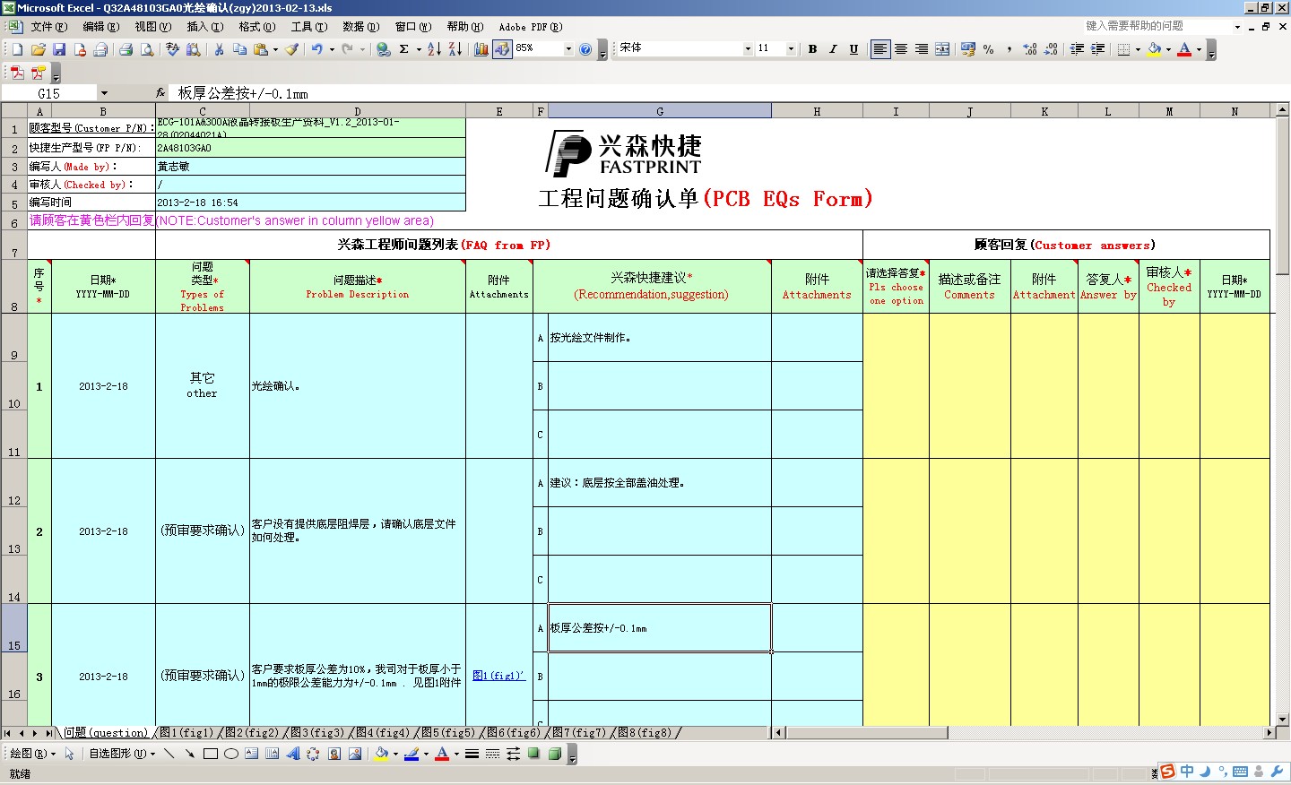Open the 格式 (Format) menu
The image size is (1291, 785).
(x=256, y=27)
